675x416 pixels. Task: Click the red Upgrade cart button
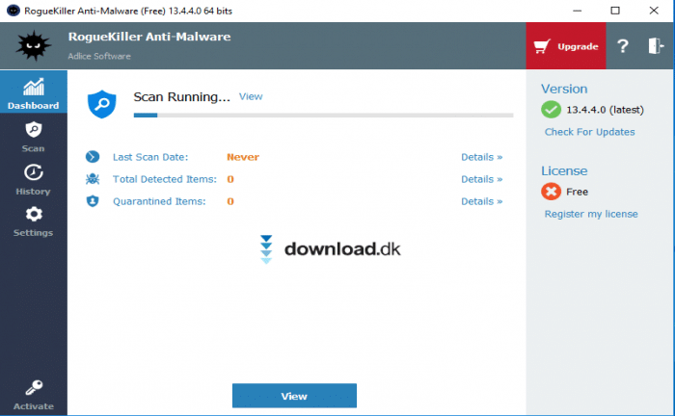pyautogui.click(x=566, y=46)
